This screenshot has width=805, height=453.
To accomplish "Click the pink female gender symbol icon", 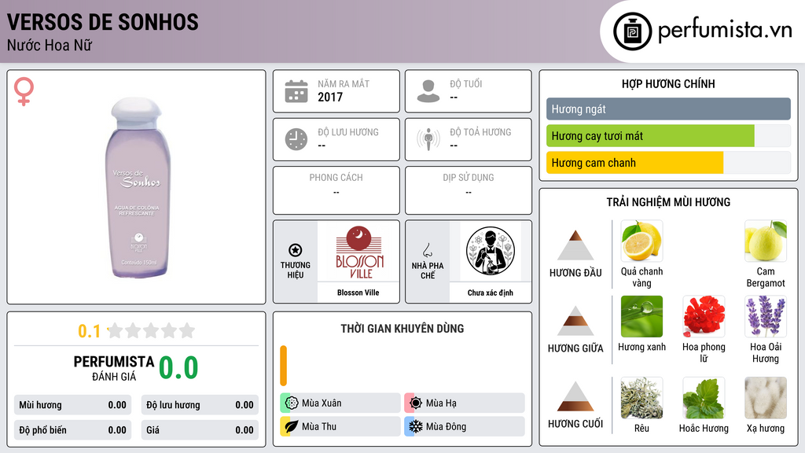I will click(x=24, y=91).
